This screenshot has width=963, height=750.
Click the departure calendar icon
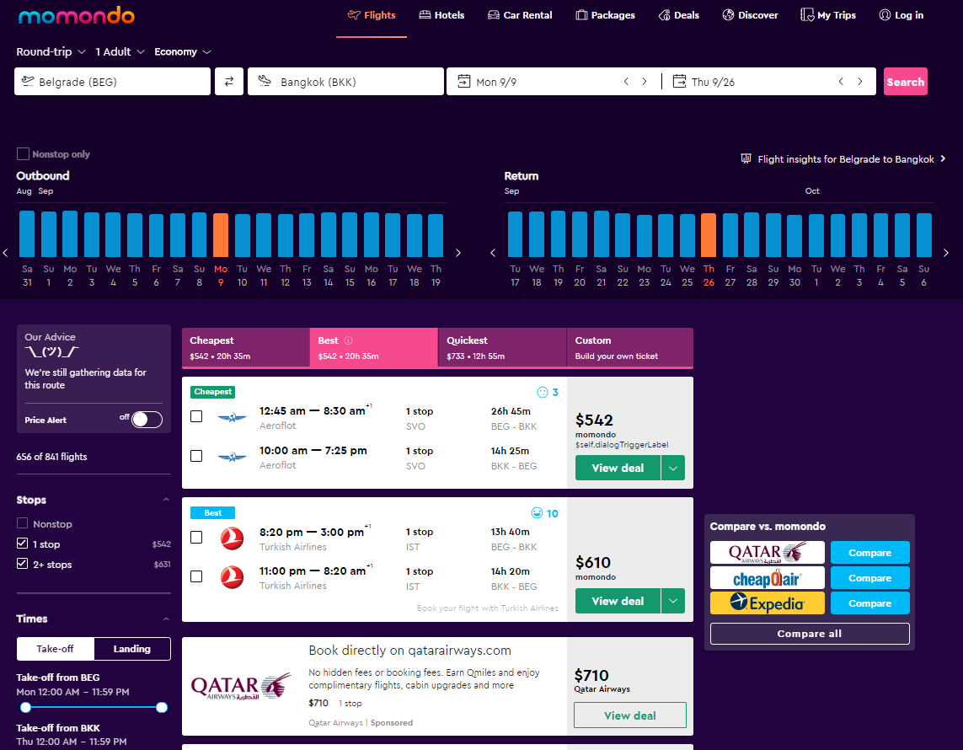pos(463,82)
